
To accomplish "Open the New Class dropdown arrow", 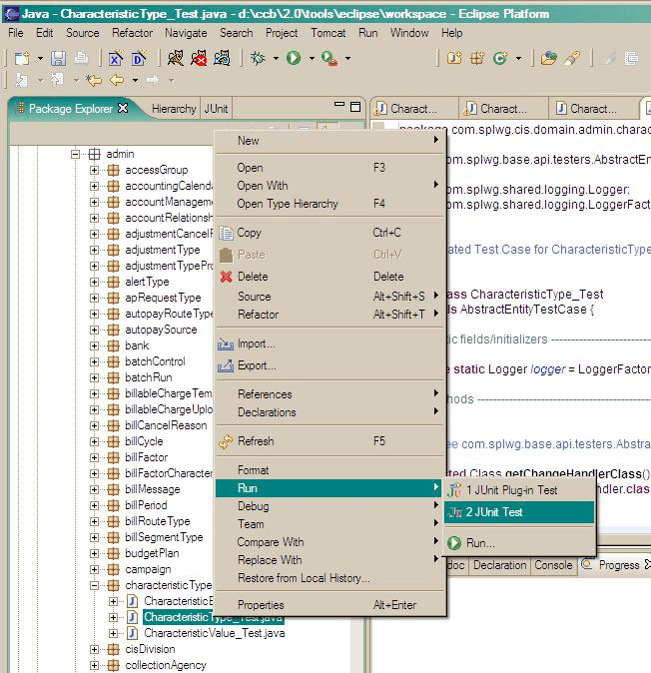I will point(519,58).
